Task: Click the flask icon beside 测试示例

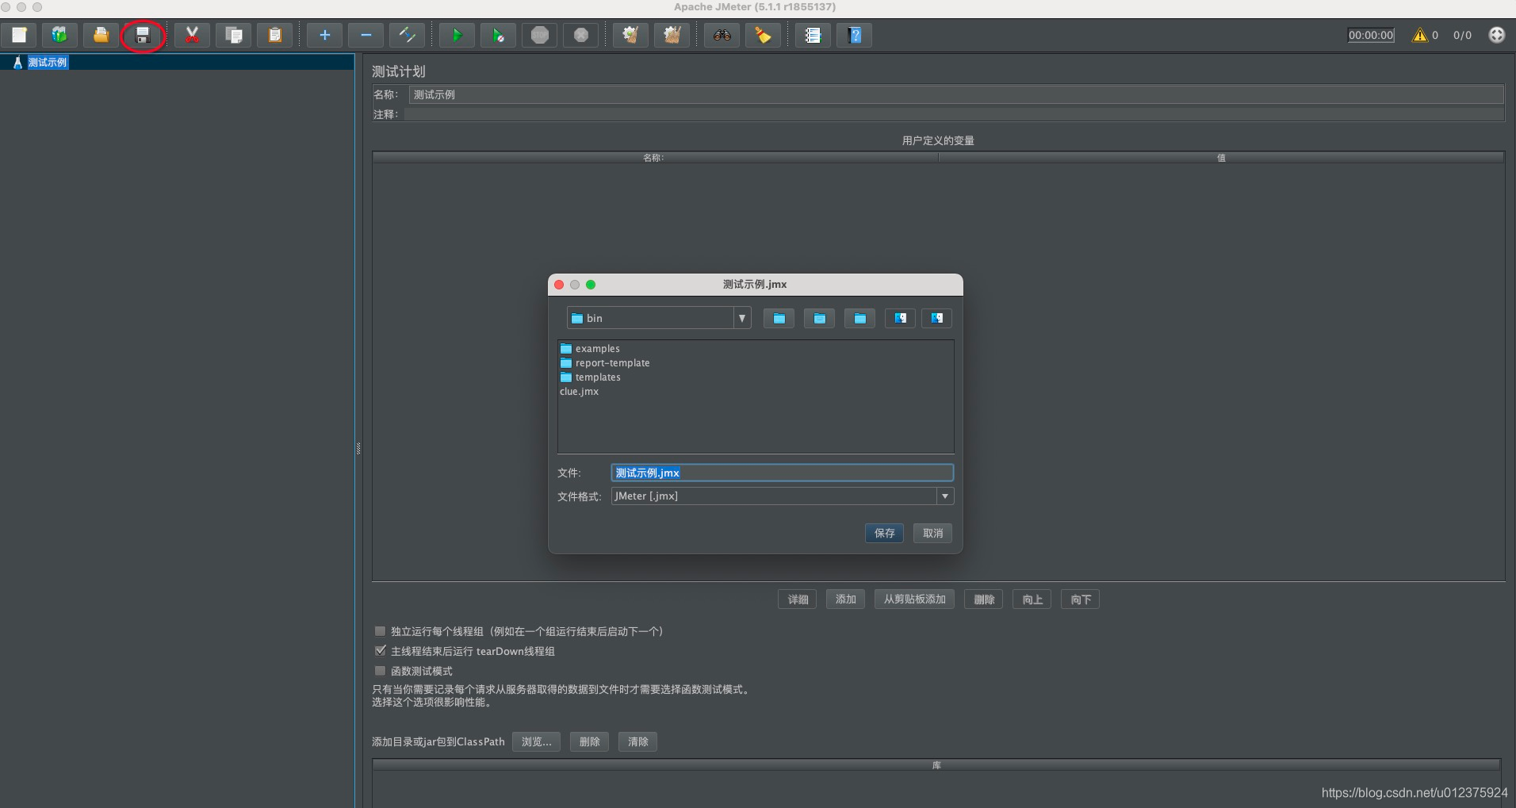Action: (17, 62)
